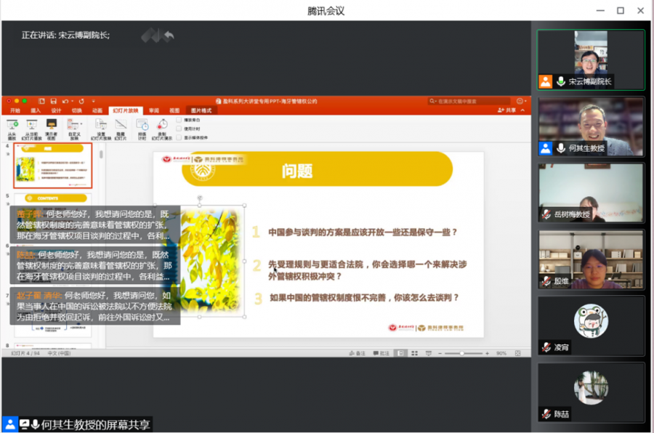654x433 pixels.
Task: Click 录制幻灯片演示 record slideshow icon
Action: coord(162,125)
